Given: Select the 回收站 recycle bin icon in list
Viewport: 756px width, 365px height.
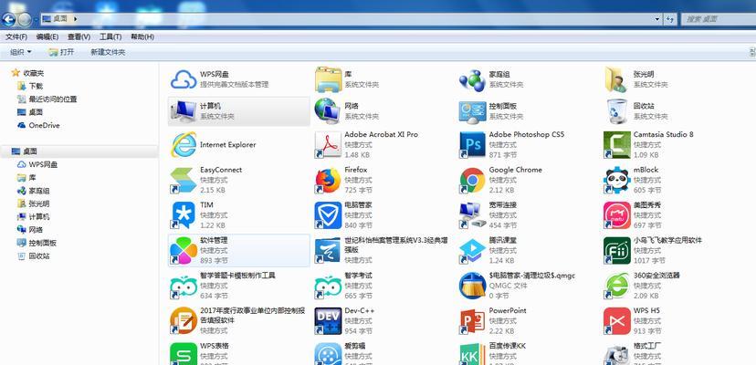Looking at the screenshot, I should [x=617, y=111].
